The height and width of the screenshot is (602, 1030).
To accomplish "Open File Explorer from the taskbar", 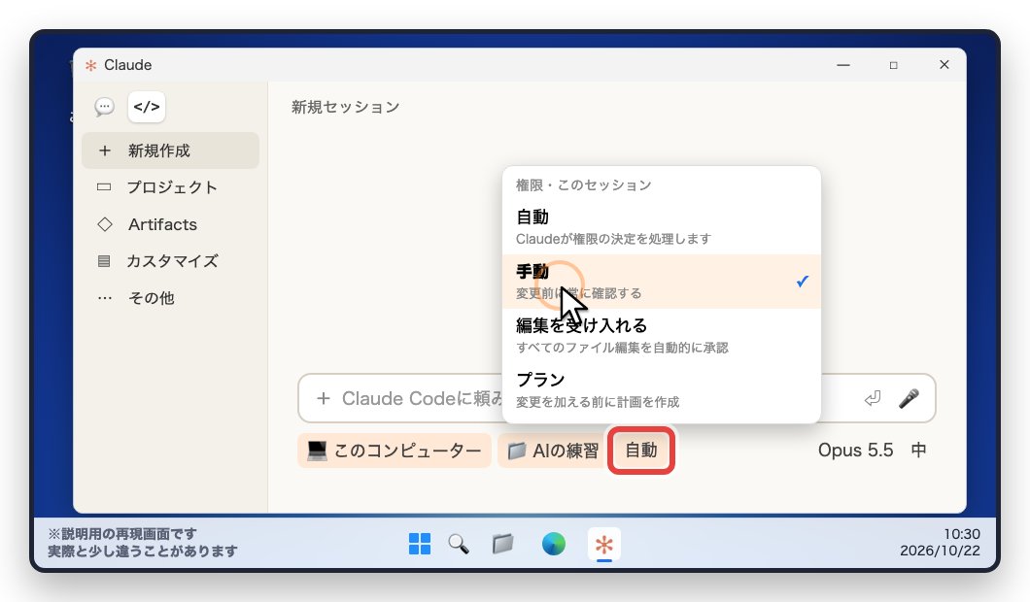I will [503, 544].
